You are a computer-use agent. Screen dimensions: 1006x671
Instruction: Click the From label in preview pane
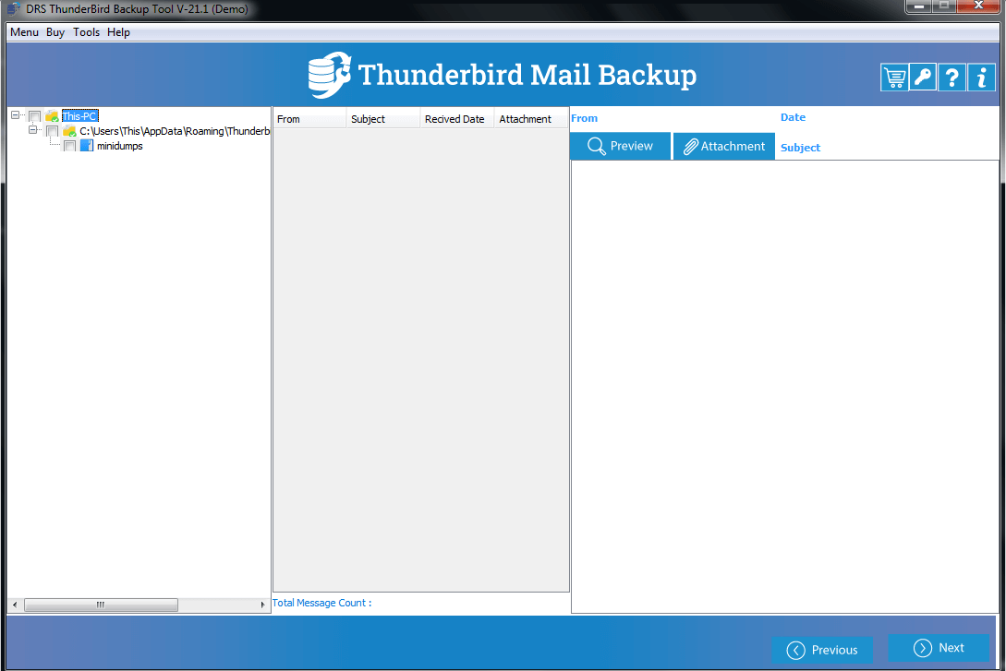[585, 118]
